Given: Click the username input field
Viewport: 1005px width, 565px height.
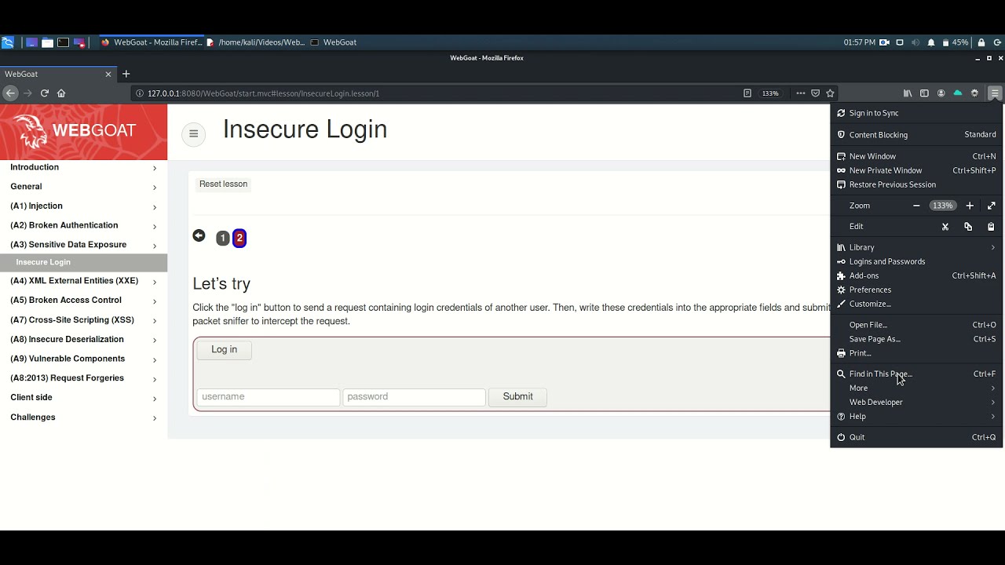Looking at the screenshot, I should click(x=269, y=397).
